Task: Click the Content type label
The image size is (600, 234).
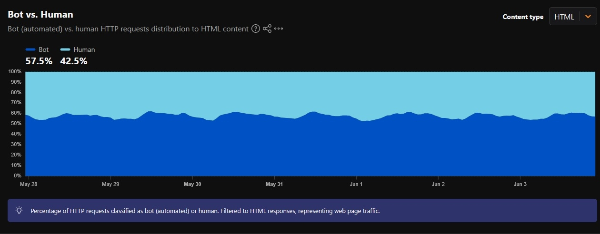Action: tap(523, 17)
